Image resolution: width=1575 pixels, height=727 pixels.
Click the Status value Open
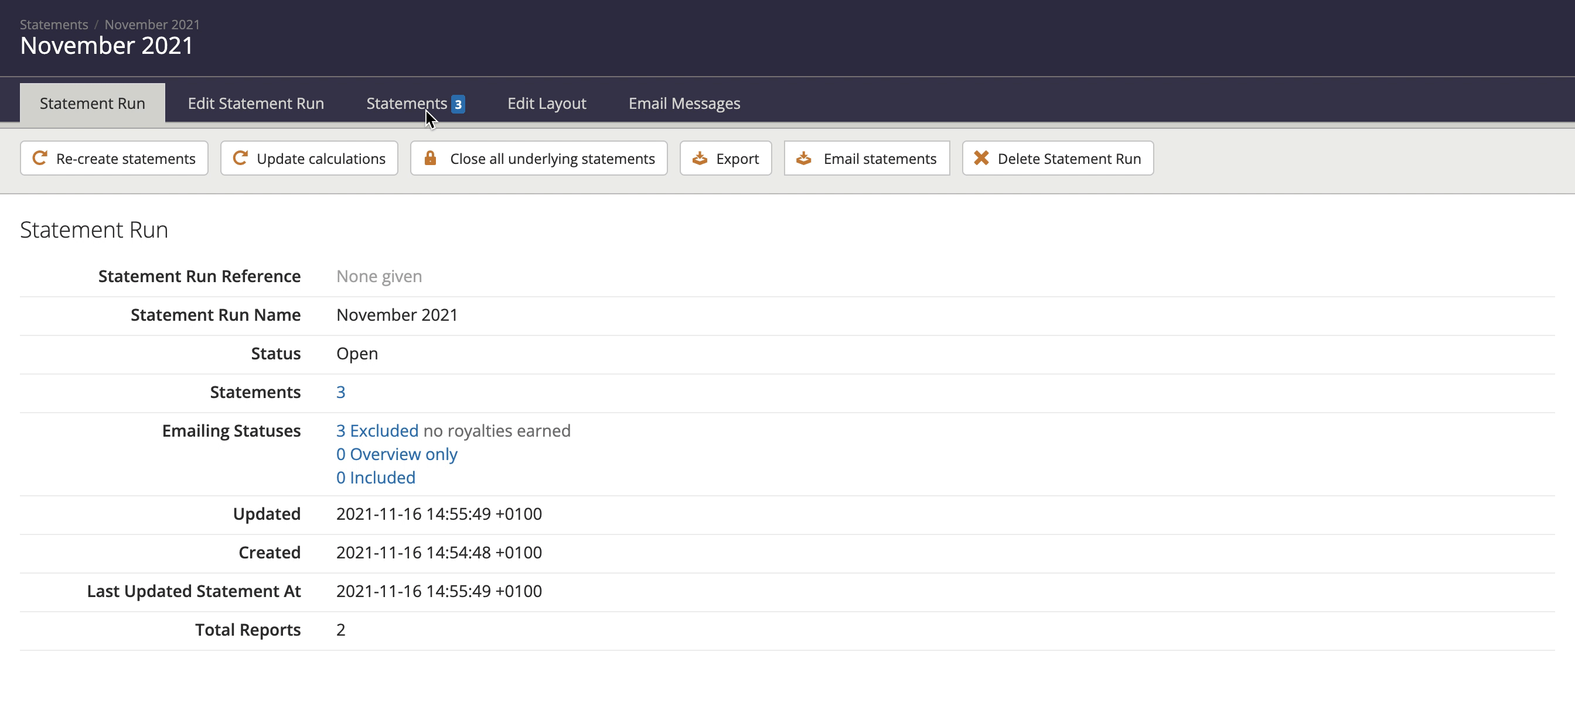click(x=357, y=354)
